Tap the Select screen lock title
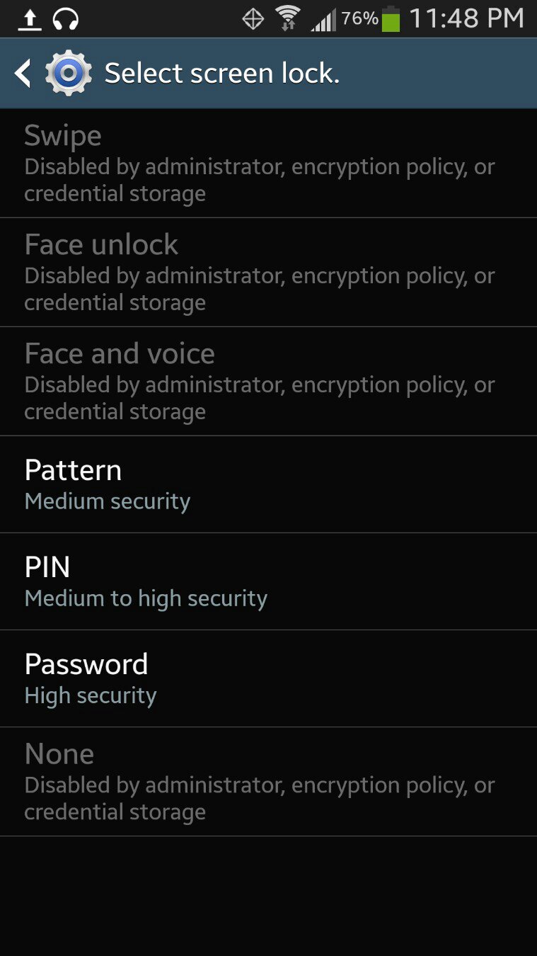 click(x=222, y=74)
